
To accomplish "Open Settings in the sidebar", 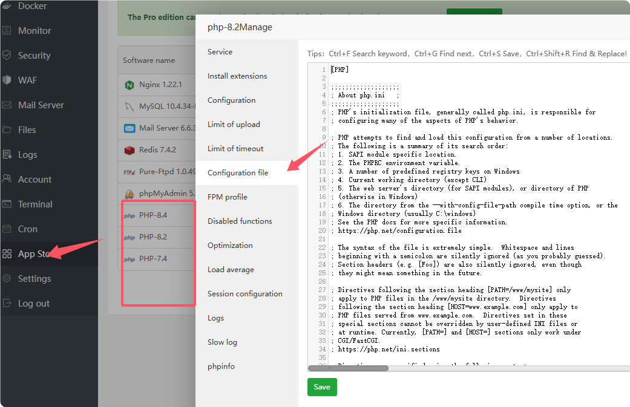I will [49, 279].
